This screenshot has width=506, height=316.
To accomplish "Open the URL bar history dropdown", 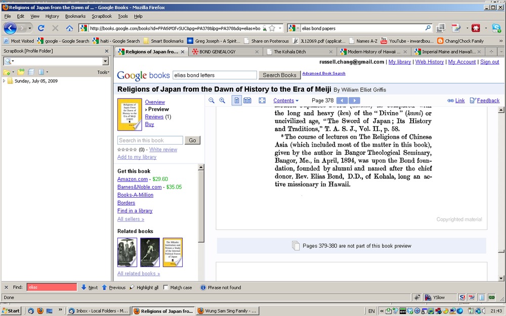I will tap(280, 28).
